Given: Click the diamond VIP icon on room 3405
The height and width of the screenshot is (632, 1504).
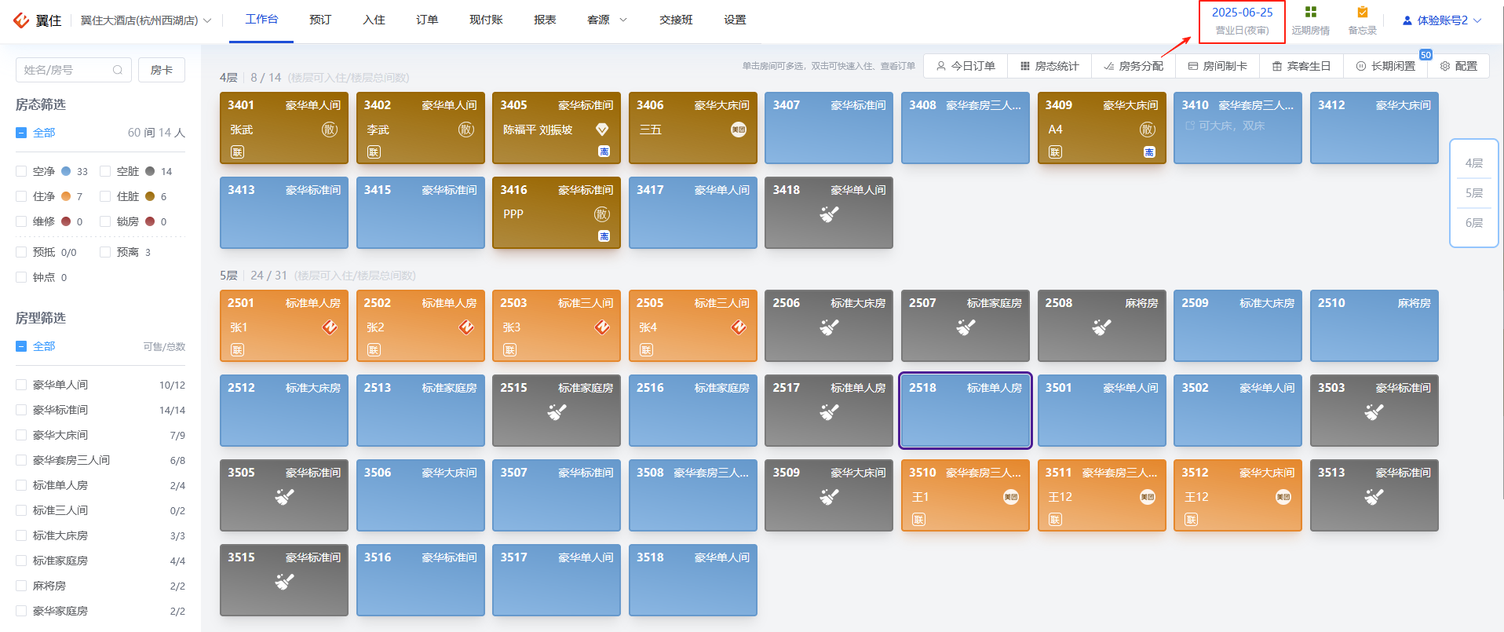Looking at the screenshot, I should coord(602,130).
